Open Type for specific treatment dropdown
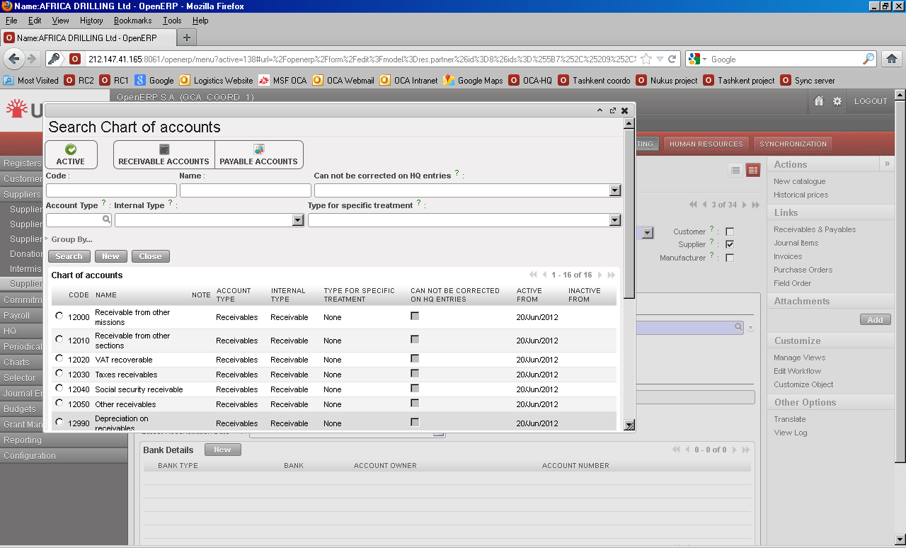The width and height of the screenshot is (906, 548). tap(614, 221)
